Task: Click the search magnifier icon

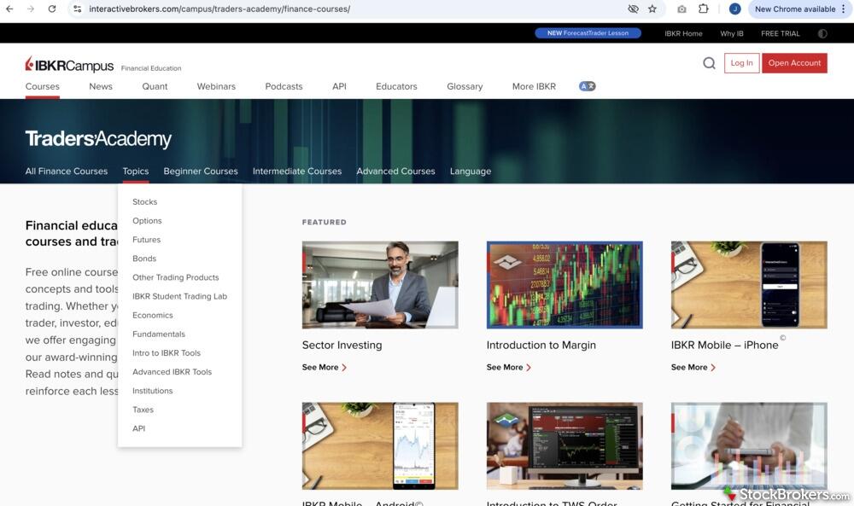Action: pyautogui.click(x=709, y=63)
